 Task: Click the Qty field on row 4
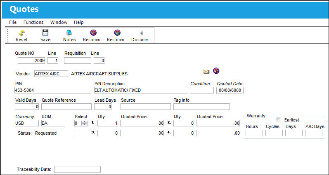[184, 133]
